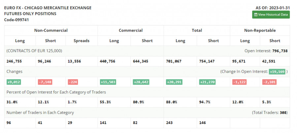Click the Short header under Non-Reportable

pyautogui.click(x=275, y=41)
